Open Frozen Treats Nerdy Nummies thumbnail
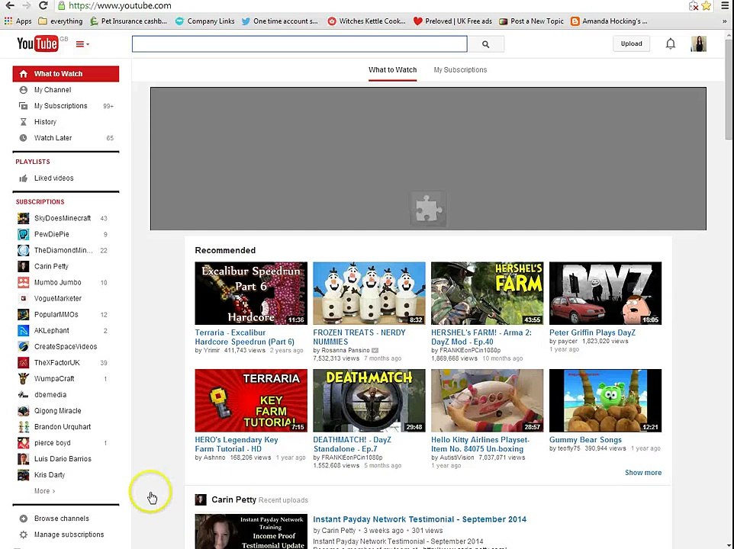 pyautogui.click(x=369, y=294)
